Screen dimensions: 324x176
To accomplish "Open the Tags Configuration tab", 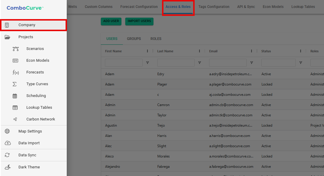I will click(x=214, y=7).
